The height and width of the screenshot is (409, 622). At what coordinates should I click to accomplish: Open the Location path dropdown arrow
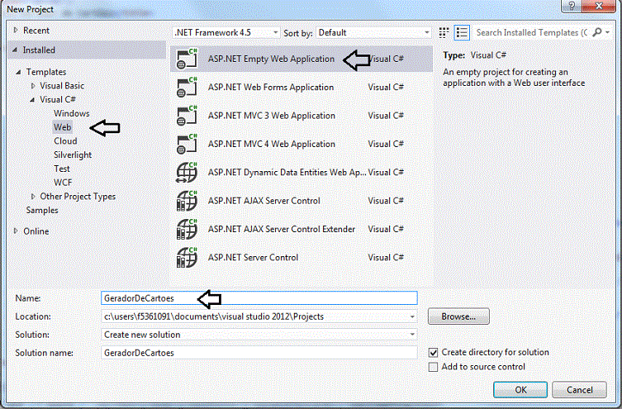coord(412,316)
